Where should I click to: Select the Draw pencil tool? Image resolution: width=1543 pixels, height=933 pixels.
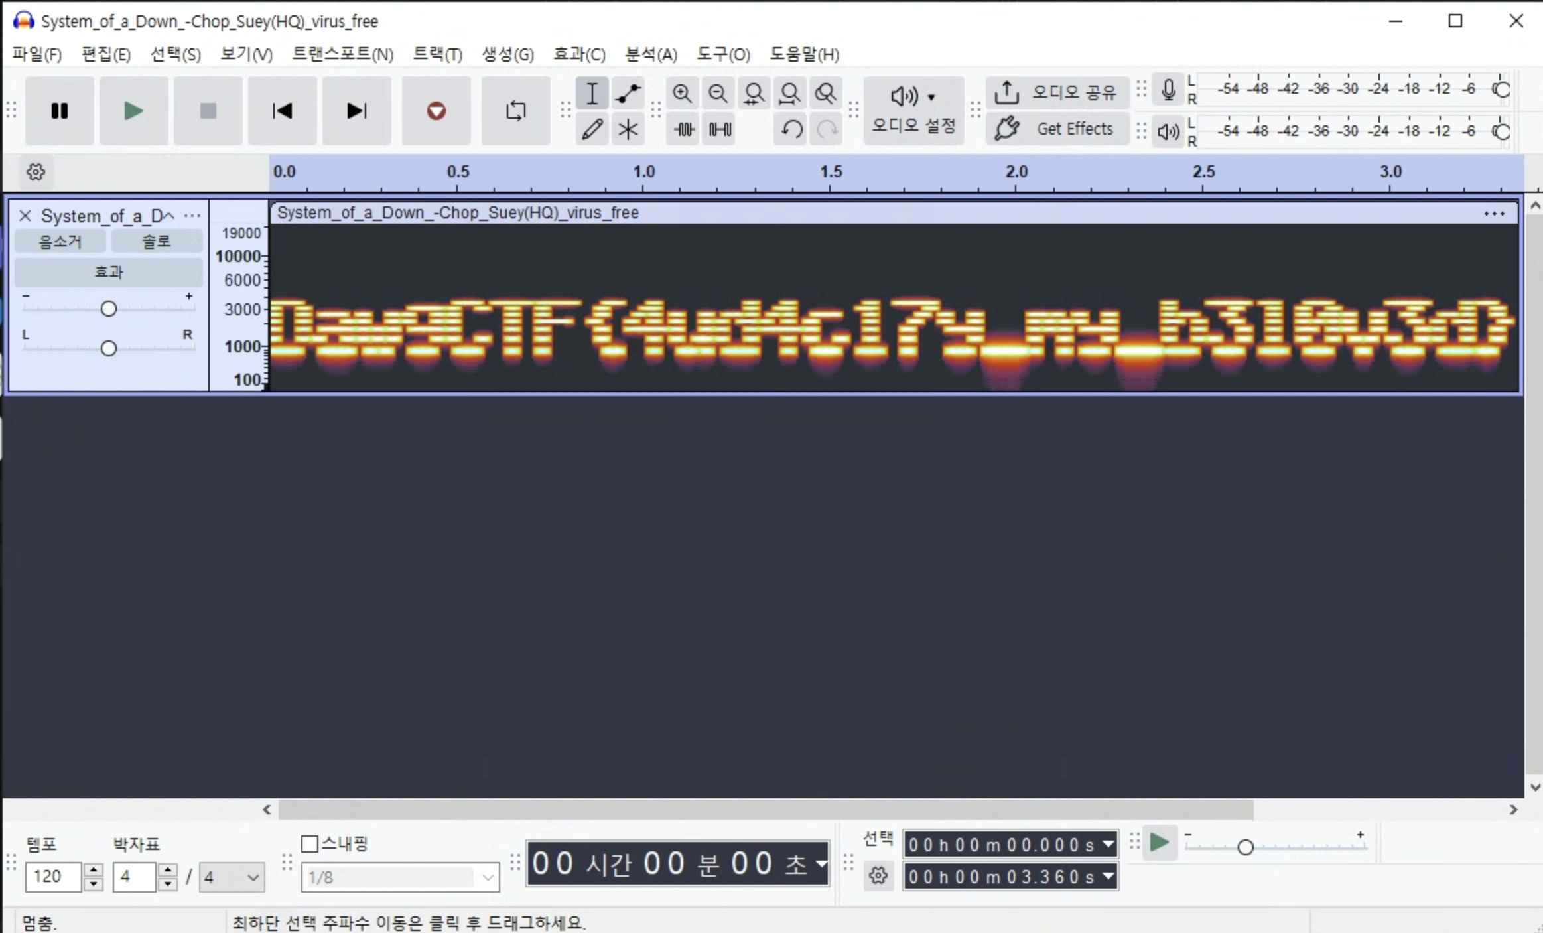592,129
